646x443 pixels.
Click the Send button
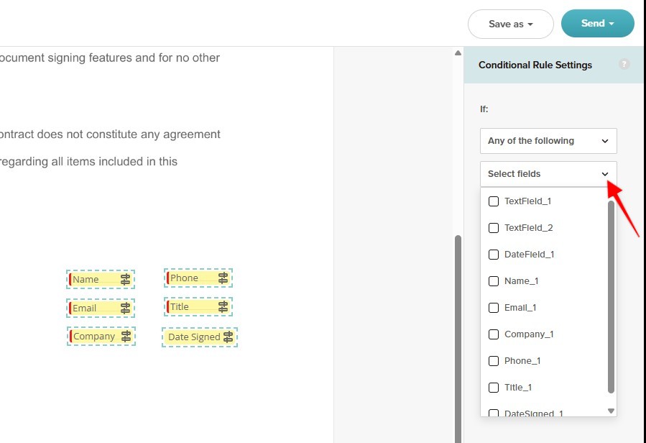[x=597, y=24]
